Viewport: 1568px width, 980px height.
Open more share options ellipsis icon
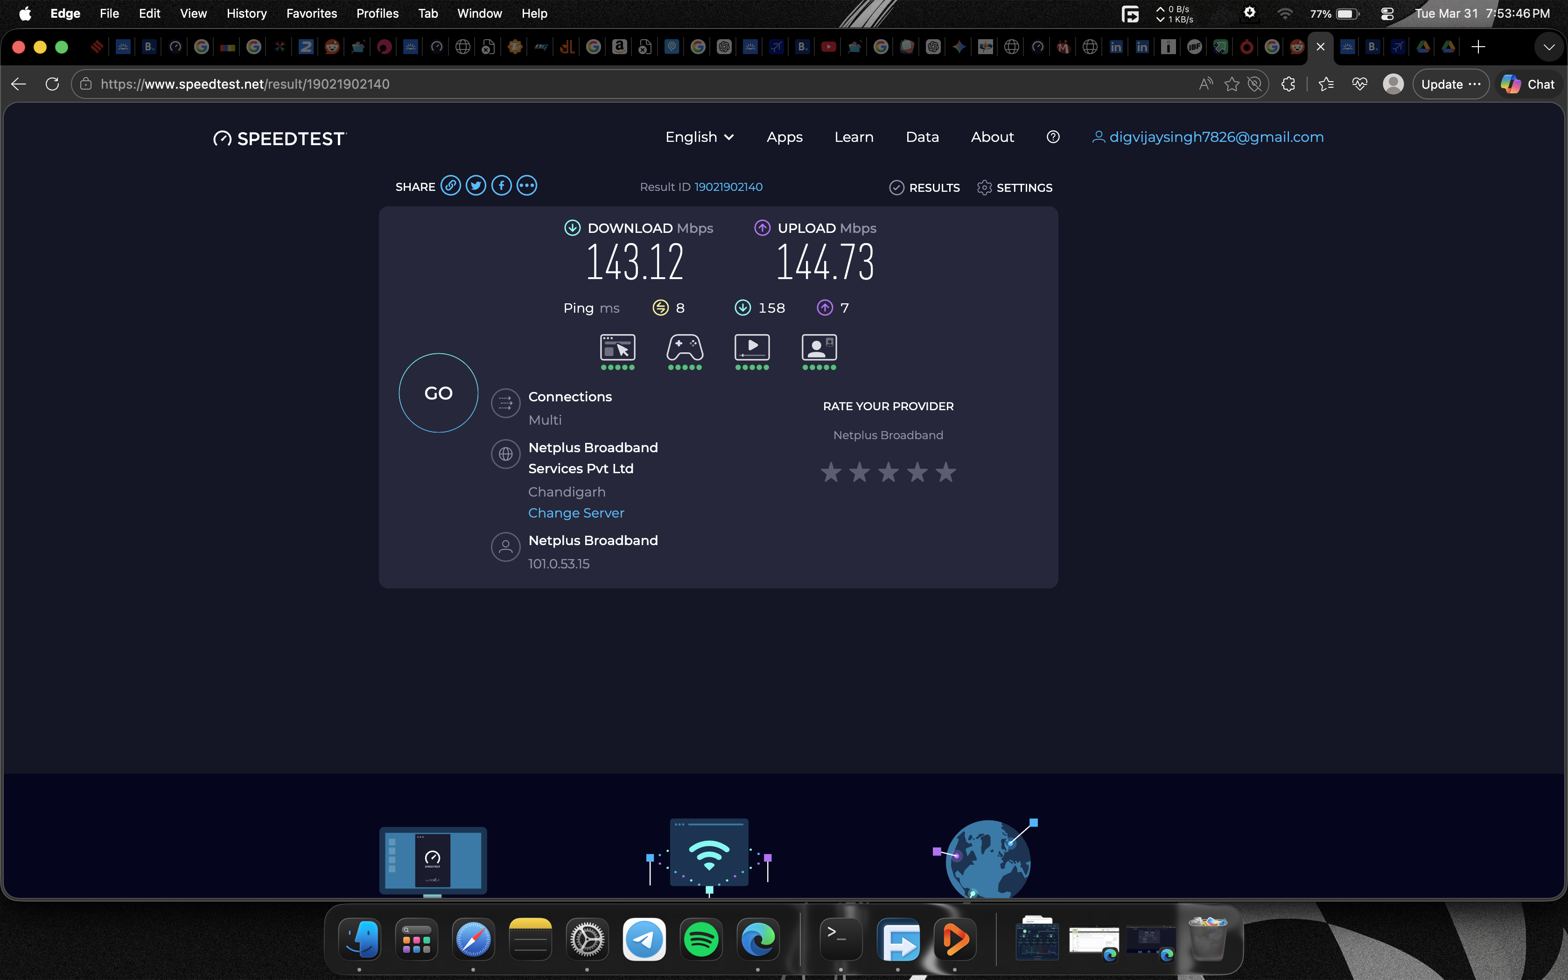point(526,186)
